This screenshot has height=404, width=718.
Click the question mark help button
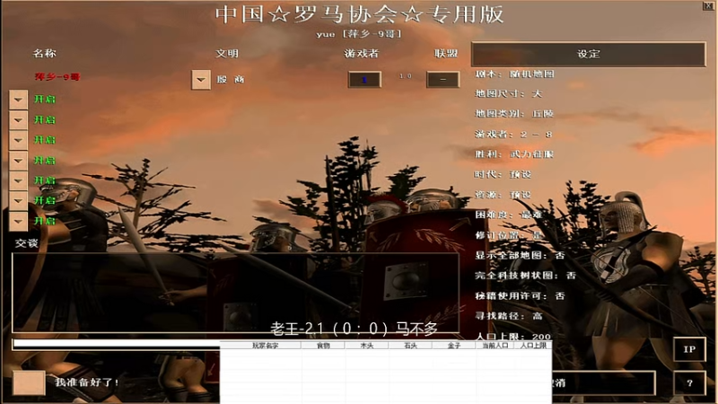tap(689, 383)
